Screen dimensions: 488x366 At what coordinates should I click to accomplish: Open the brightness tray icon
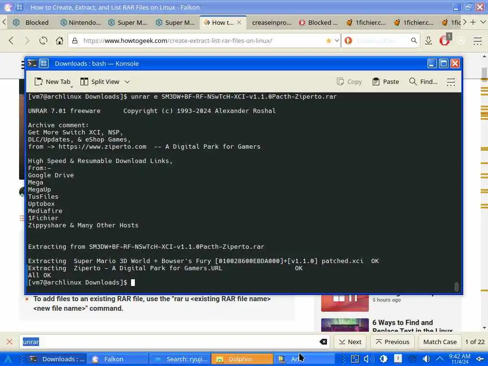384,359
